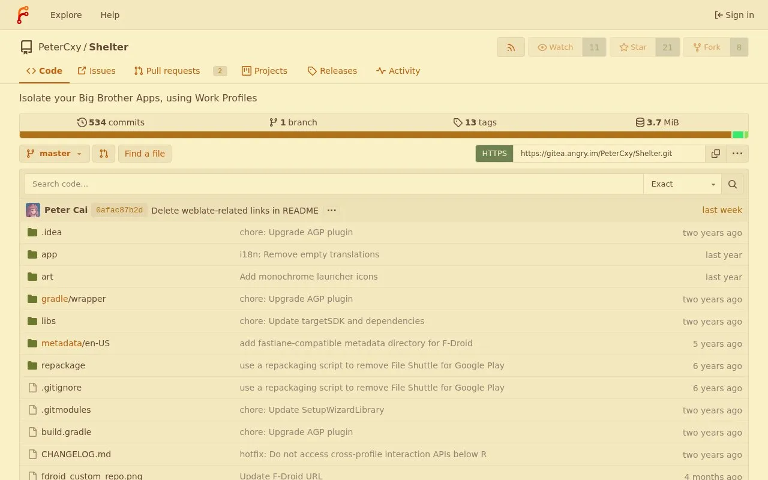Open the .gitmodules file
The height and width of the screenshot is (480, 768).
66,410
